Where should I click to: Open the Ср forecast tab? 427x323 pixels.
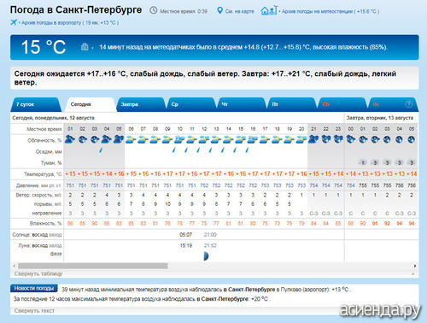[191, 104]
